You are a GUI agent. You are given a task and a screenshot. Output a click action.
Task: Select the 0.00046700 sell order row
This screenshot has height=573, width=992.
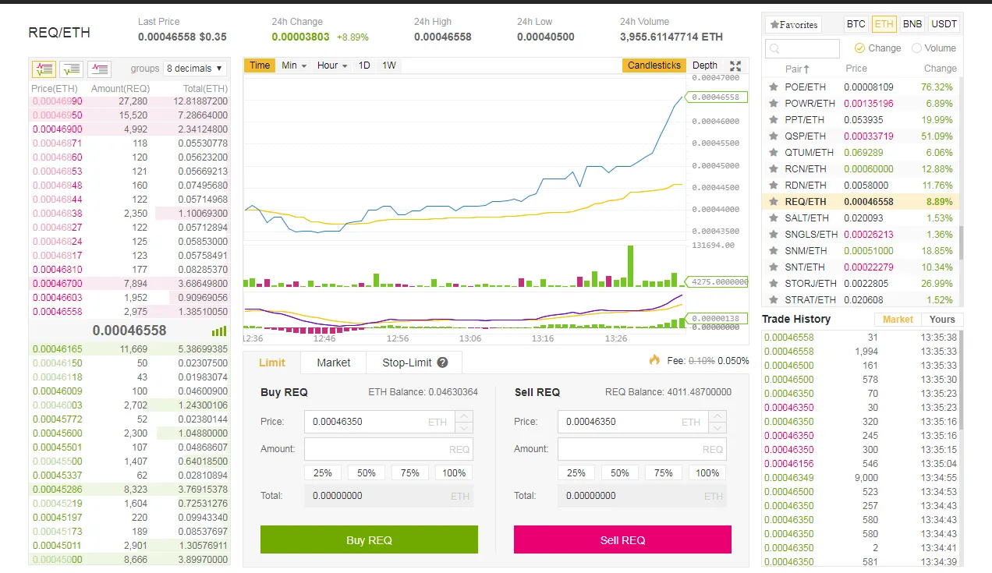tap(129, 283)
